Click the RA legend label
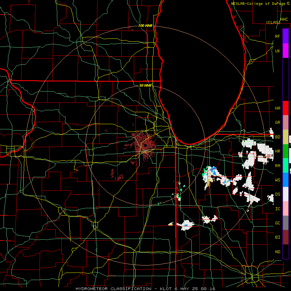Viewport: 291px width, 291px height. [277, 166]
